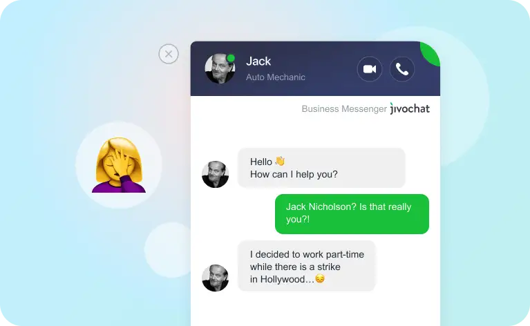Click the Business Messenger label

tap(344, 108)
